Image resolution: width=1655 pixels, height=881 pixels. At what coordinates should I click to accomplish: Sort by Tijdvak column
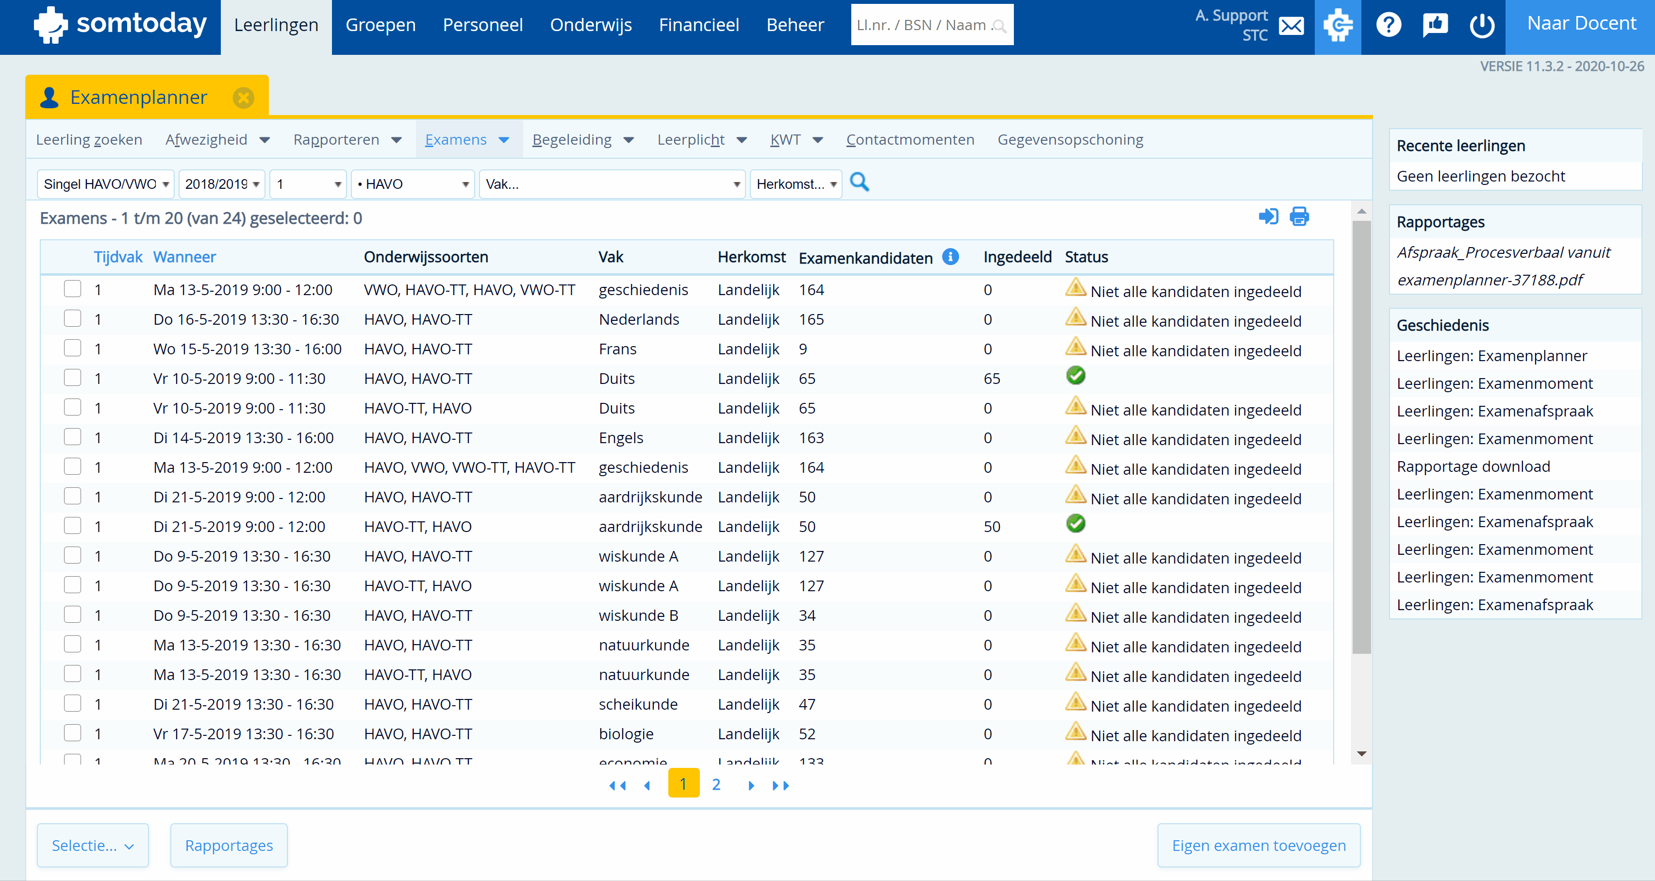(x=117, y=257)
